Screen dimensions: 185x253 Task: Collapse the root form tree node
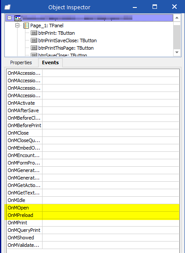click(x=10, y=18)
